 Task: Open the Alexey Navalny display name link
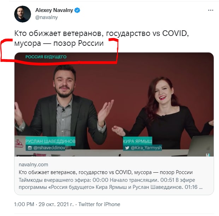click(x=54, y=10)
